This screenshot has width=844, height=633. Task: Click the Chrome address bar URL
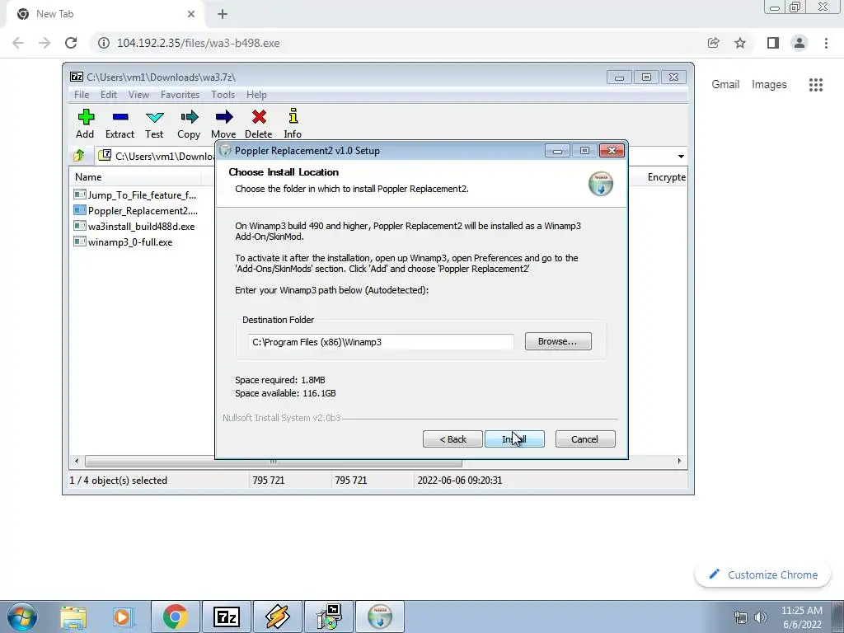pyautogui.click(x=198, y=43)
